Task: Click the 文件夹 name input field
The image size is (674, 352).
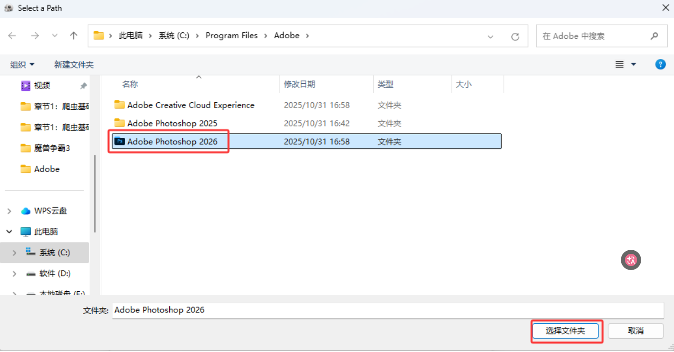Action: click(x=388, y=310)
